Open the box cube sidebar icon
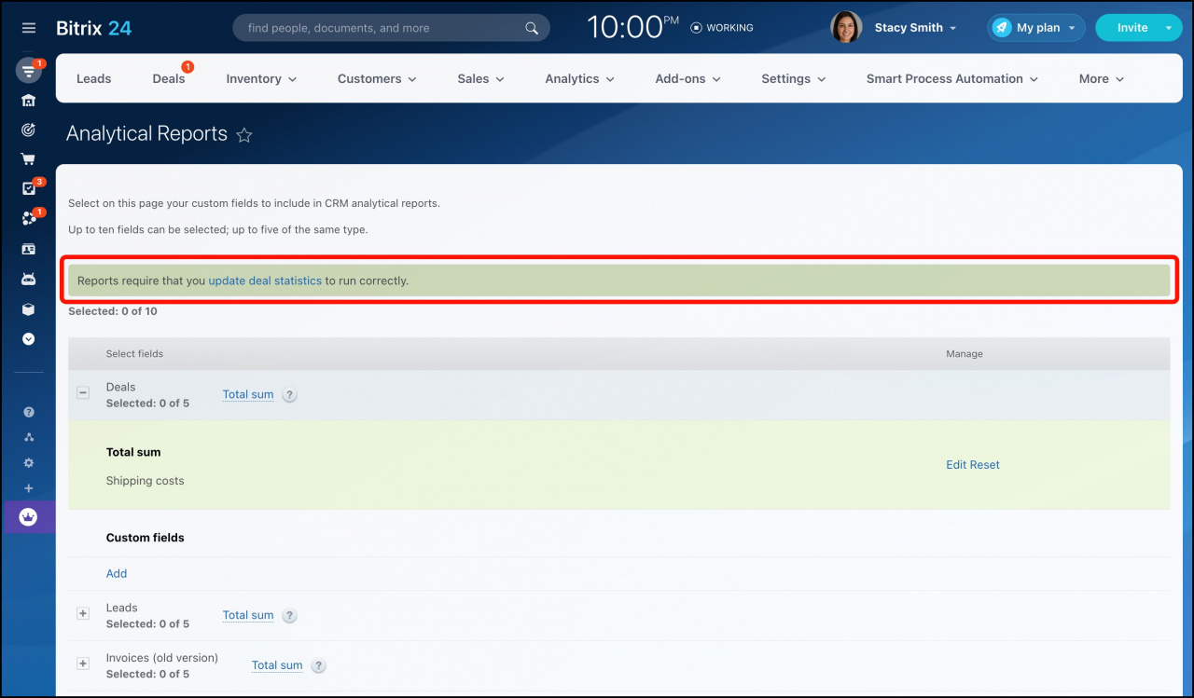Image resolution: width=1194 pixels, height=698 pixels. click(x=28, y=309)
